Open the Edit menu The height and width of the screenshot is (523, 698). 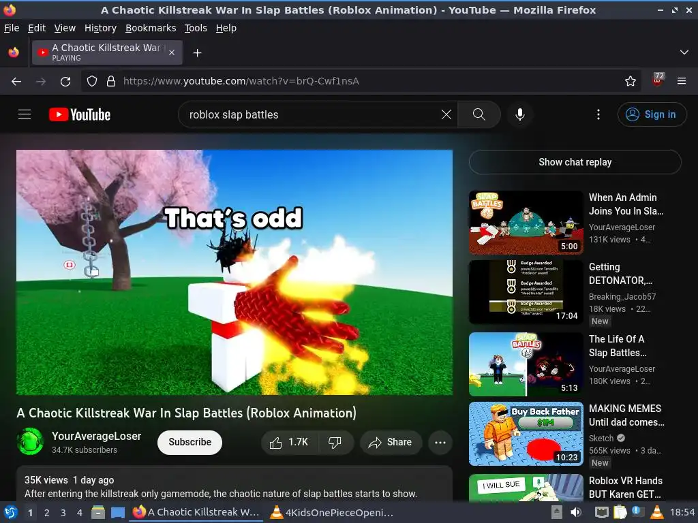pos(37,28)
